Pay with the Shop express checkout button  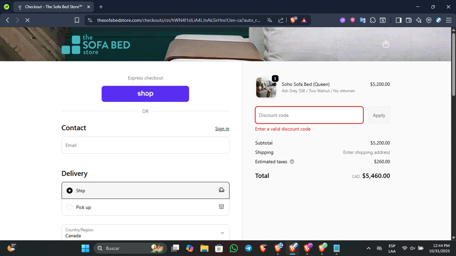coord(145,94)
